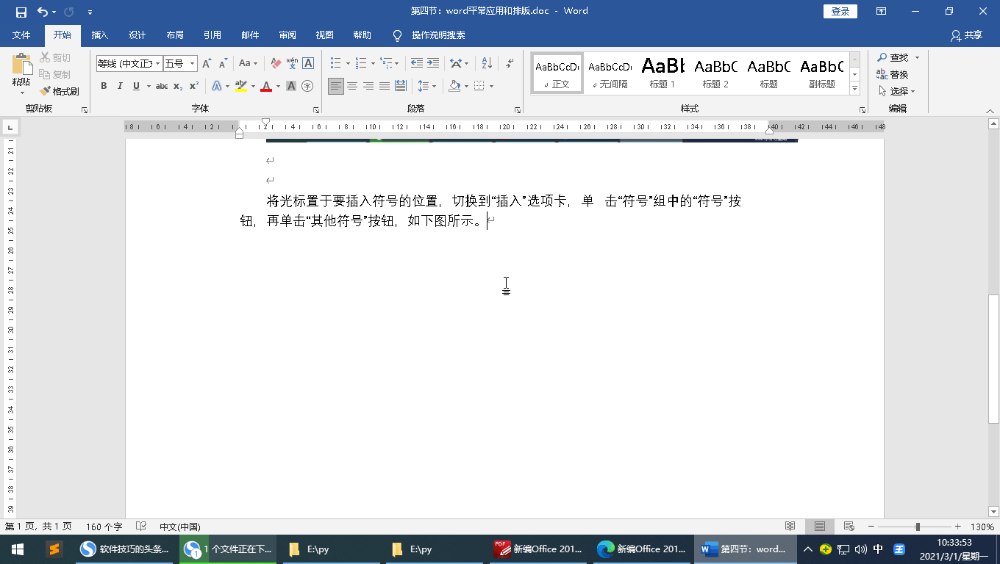1000x564 pixels.
Task: Toggle bold formatting
Action: tap(104, 86)
